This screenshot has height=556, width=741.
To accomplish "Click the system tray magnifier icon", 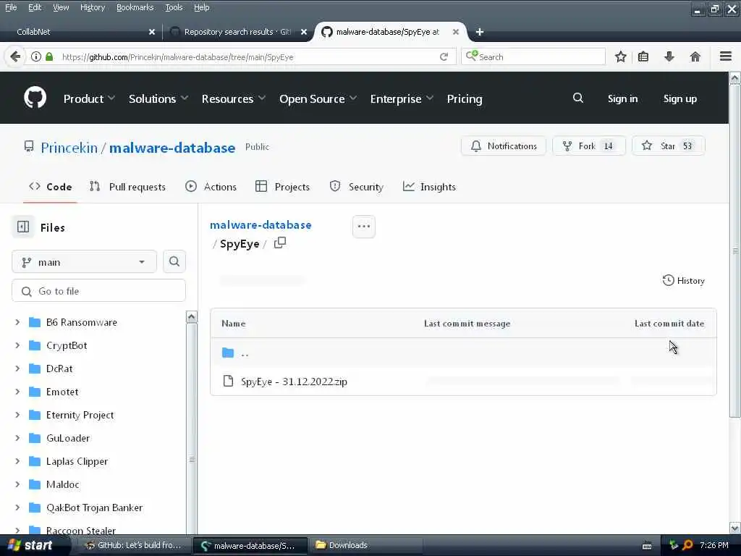I will (687, 545).
